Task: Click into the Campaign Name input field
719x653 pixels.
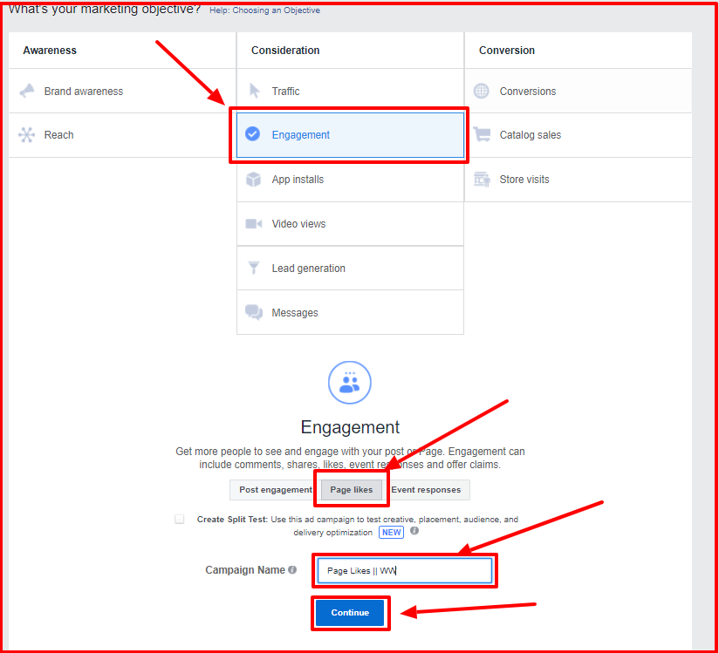Action: 405,570
